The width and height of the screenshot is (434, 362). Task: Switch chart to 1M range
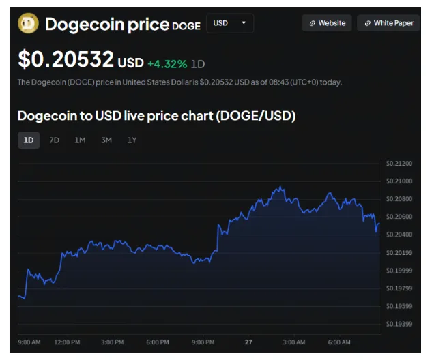(80, 140)
